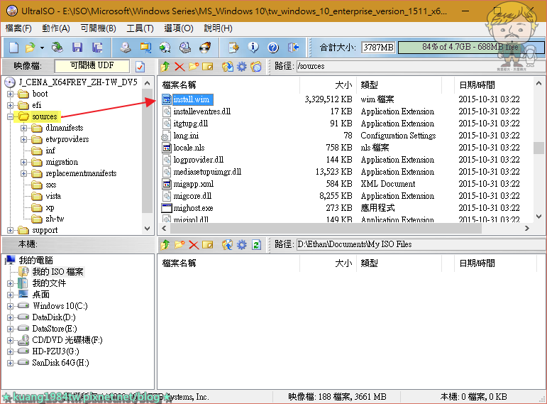Expand the replacementmanifests subfolder
This screenshot has height=404, width=547.
[23, 173]
